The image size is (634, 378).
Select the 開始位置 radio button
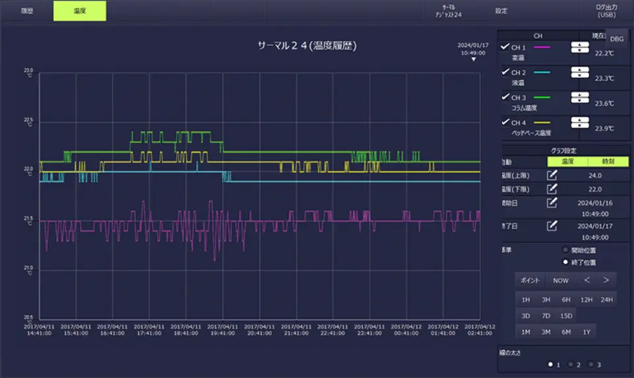[x=565, y=250]
